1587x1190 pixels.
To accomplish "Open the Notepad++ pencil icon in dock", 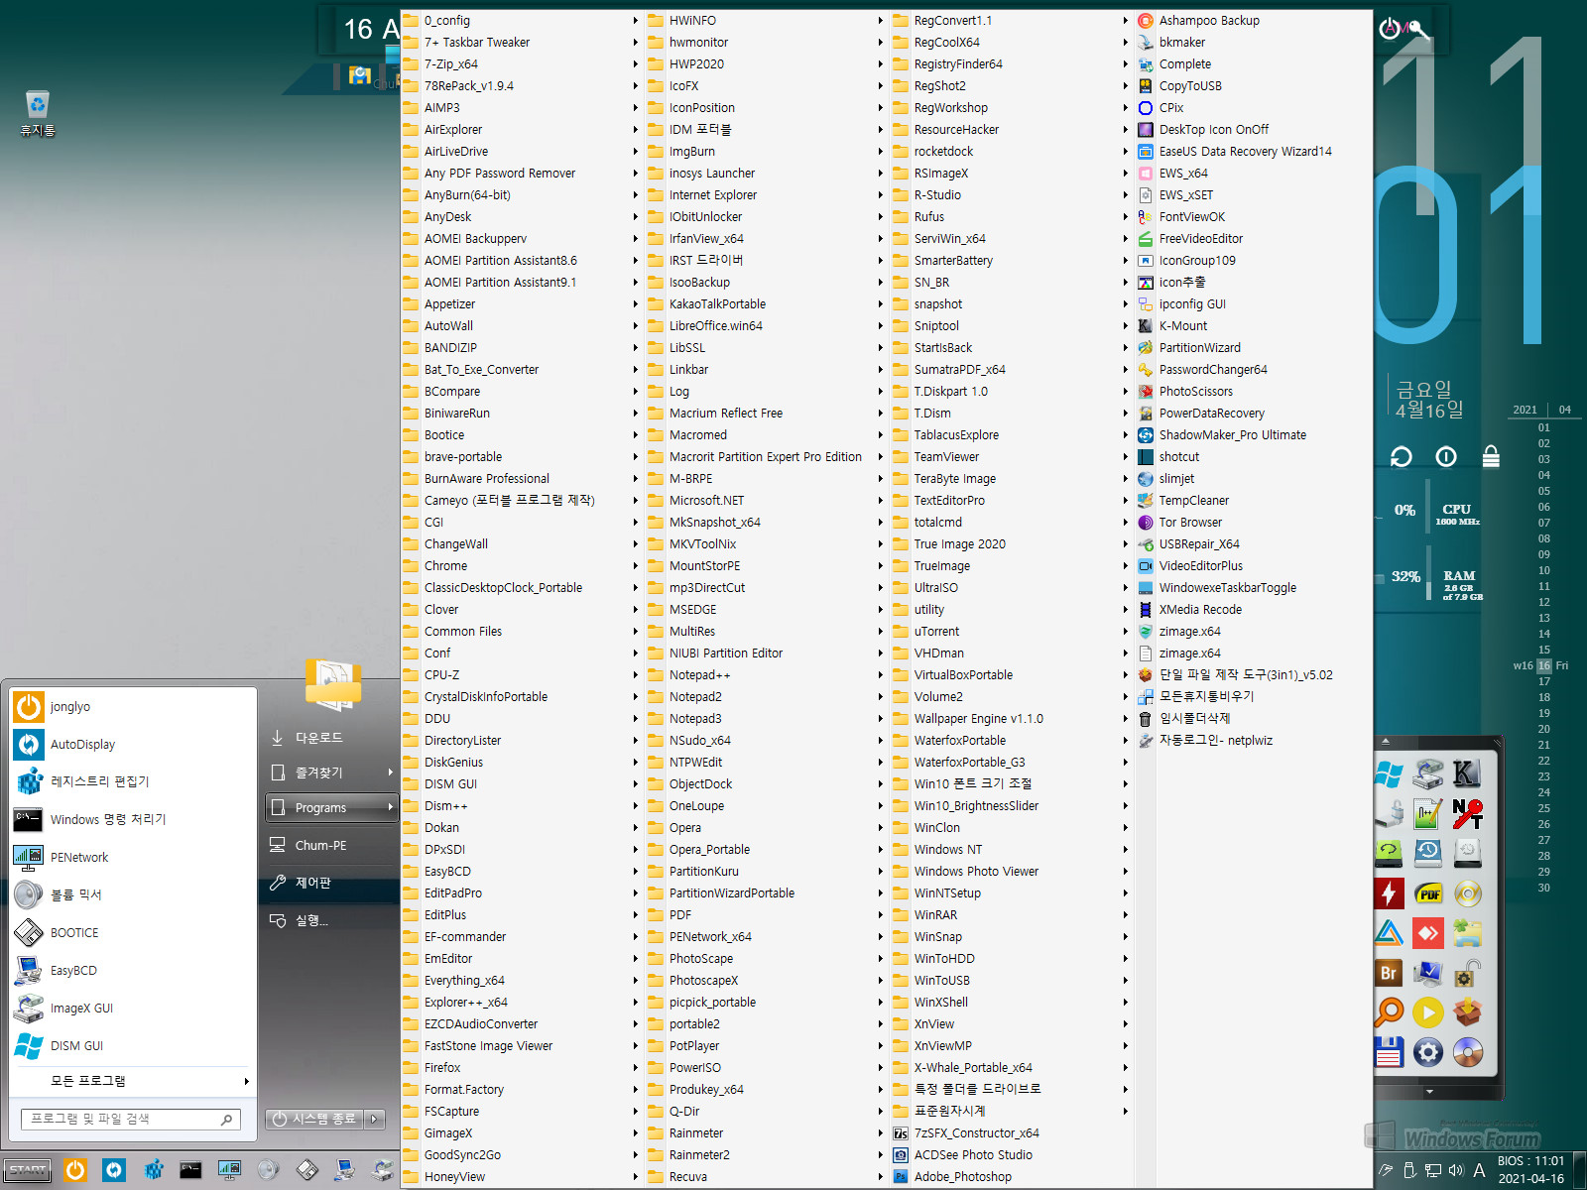I will click(x=1427, y=813).
